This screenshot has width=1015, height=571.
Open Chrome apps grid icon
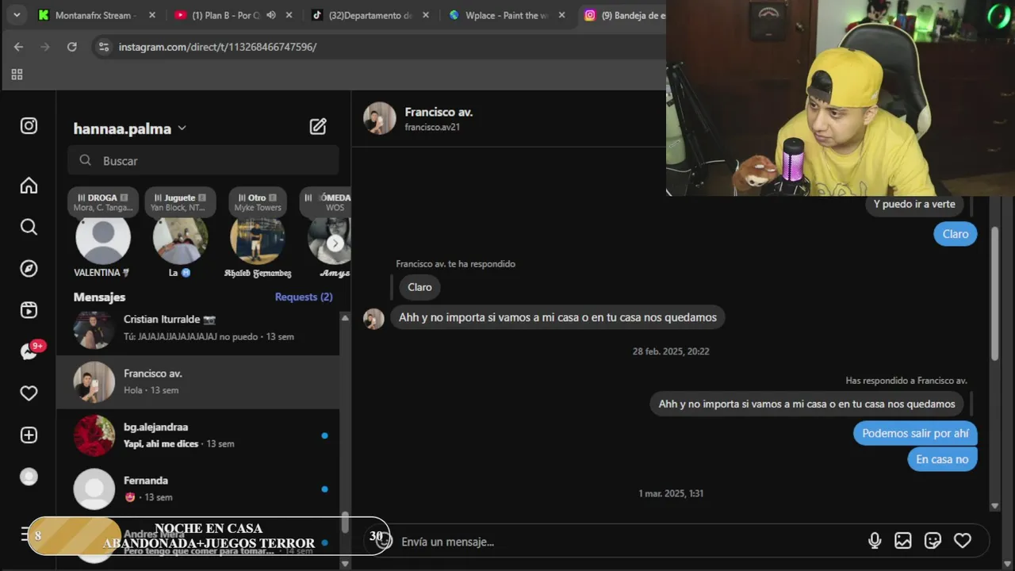(x=17, y=75)
